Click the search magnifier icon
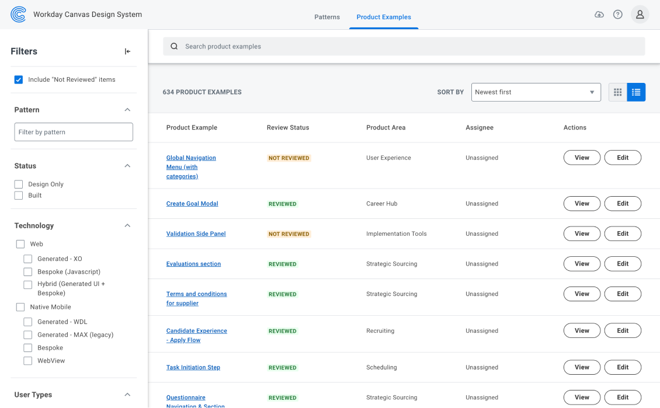The width and height of the screenshot is (660, 408). point(174,47)
